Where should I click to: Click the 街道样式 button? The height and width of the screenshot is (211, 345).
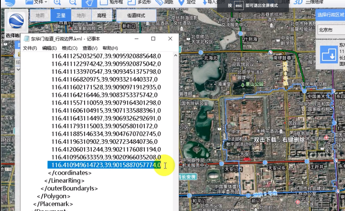click(136, 15)
